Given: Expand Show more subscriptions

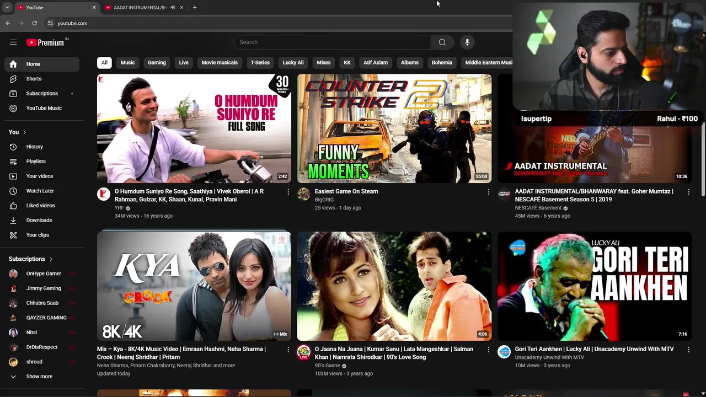Looking at the screenshot, I should pos(42,377).
